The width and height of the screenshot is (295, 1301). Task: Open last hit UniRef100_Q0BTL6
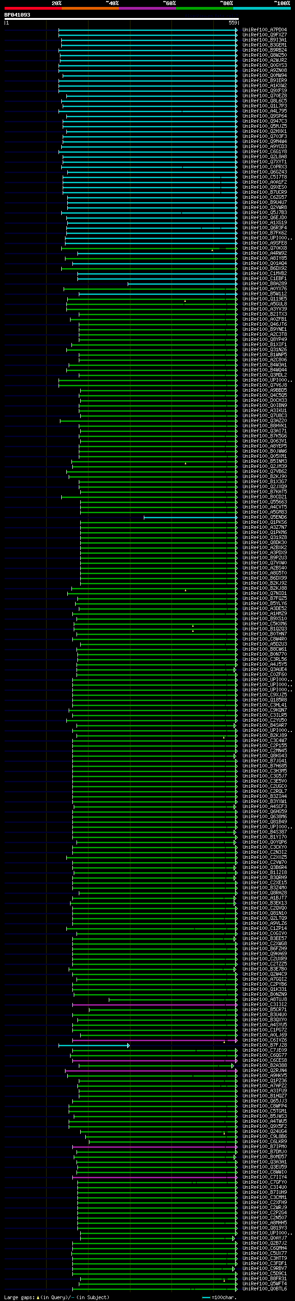pyautogui.click(x=264, y=1289)
